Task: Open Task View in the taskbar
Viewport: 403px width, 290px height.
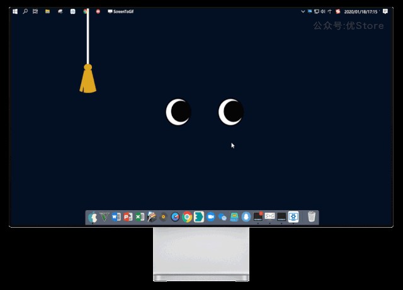Action: coord(35,11)
